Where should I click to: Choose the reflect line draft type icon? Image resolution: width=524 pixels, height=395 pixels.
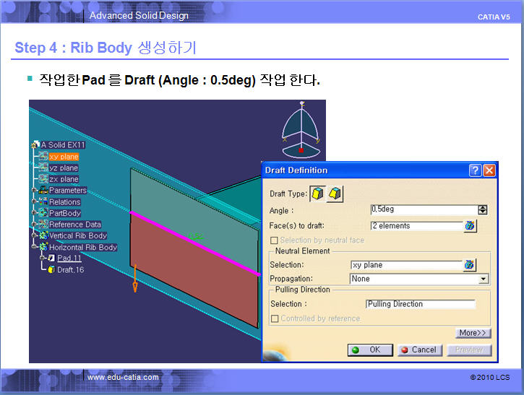(335, 194)
